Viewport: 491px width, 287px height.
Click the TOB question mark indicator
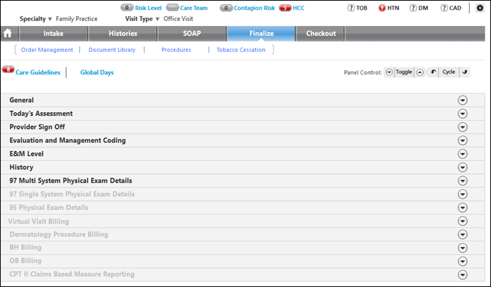(351, 8)
